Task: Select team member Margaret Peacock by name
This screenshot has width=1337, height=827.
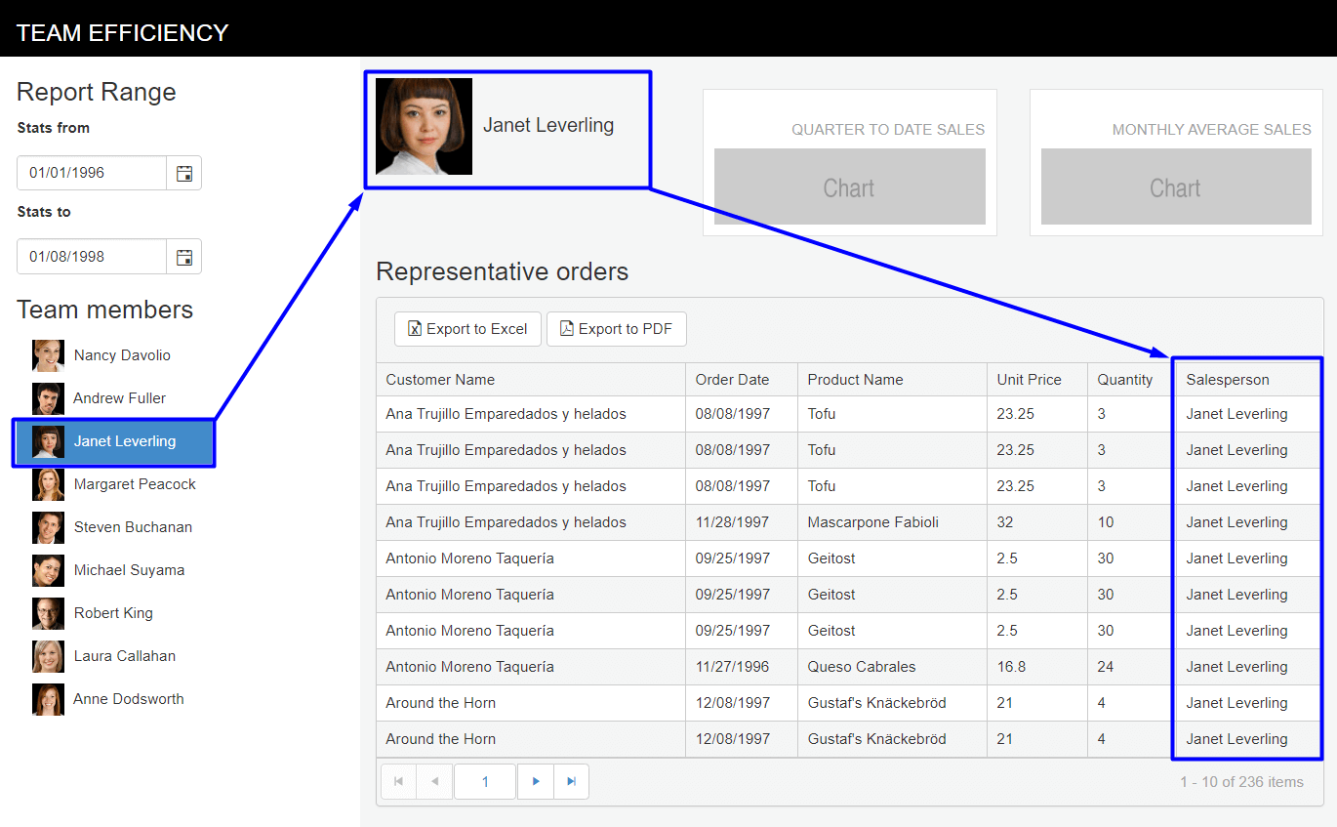Action: point(135,484)
